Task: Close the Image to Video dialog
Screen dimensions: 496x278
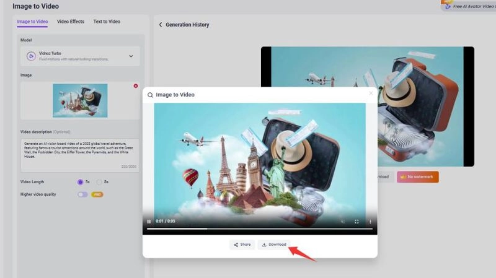Action: coord(371,93)
